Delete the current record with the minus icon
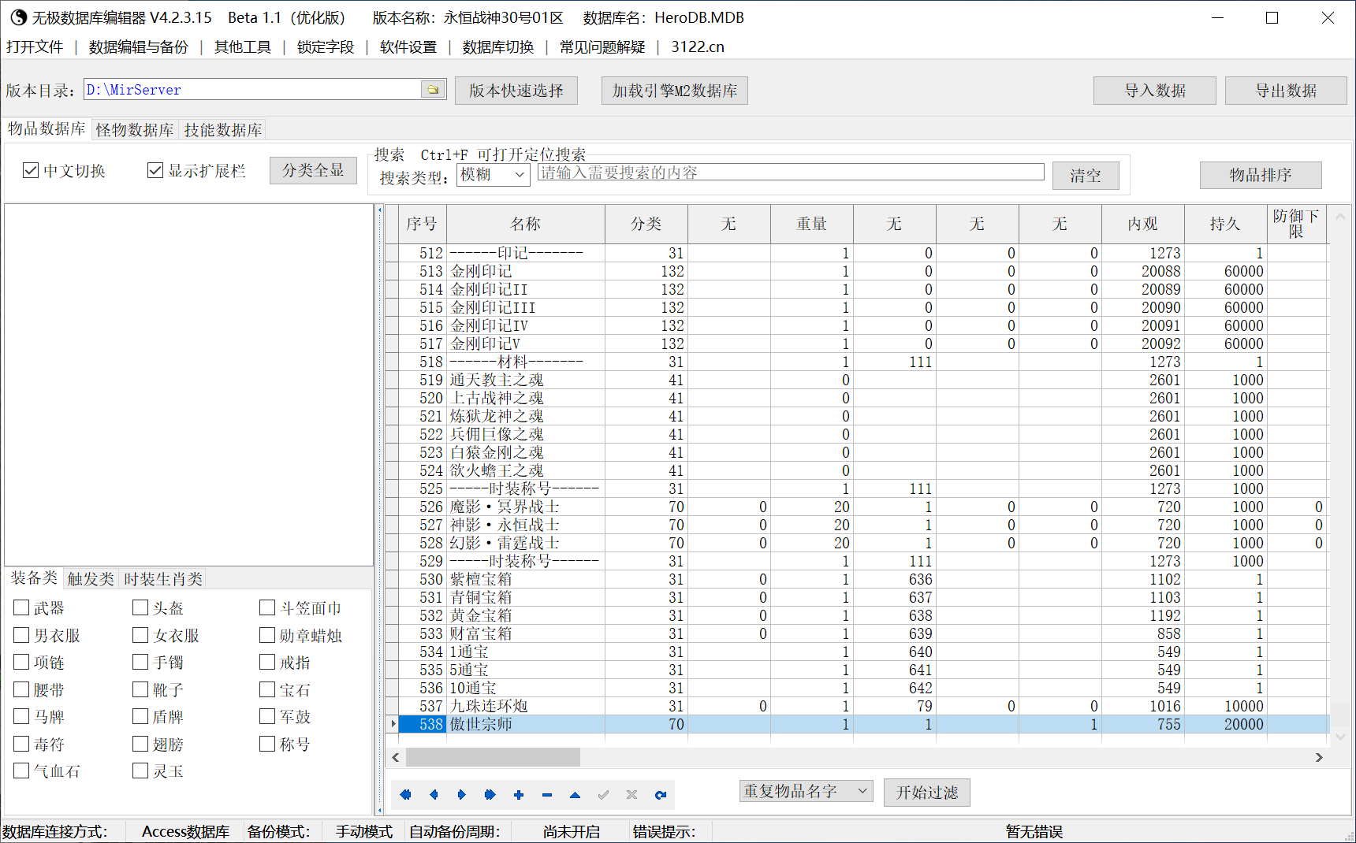This screenshot has width=1356, height=843. pyautogui.click(x=547, y=795)
